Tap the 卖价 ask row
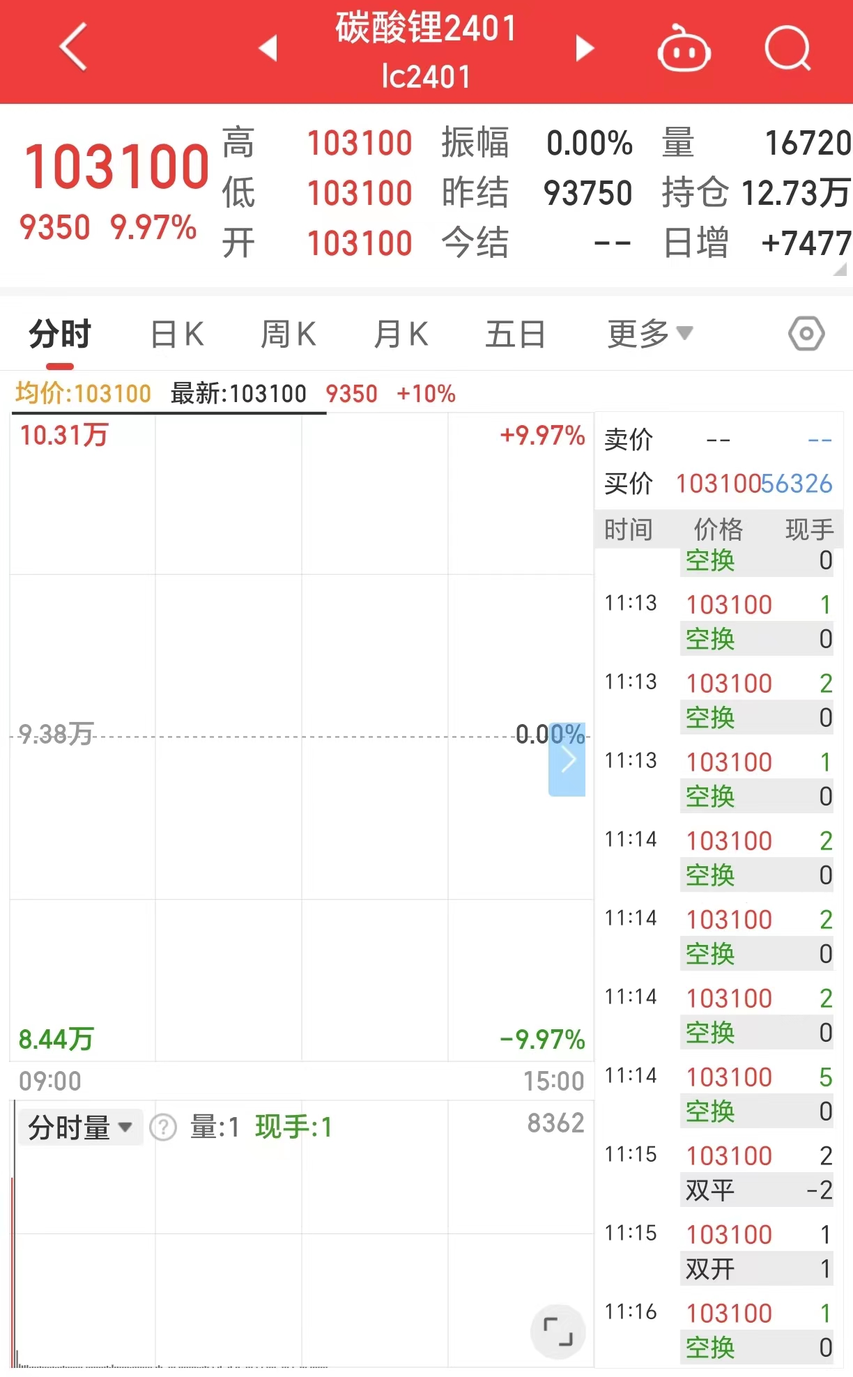The height and width of the screenshot is (1377, 853). click(718, 440)
